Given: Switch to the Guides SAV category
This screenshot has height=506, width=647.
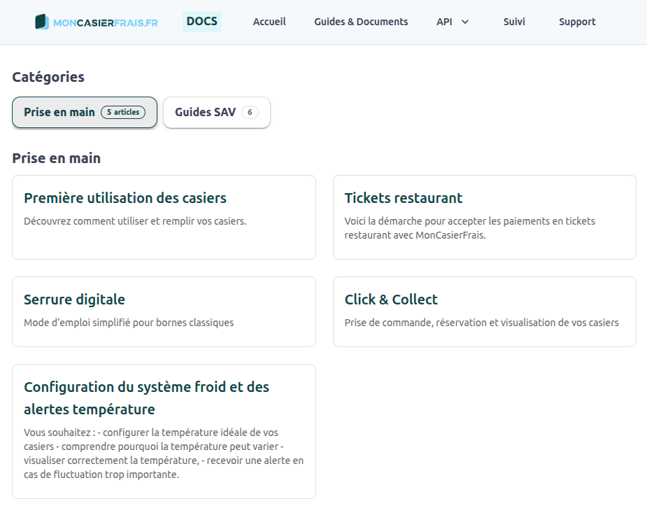Looking at the screenshot, I should coord(205,112).
